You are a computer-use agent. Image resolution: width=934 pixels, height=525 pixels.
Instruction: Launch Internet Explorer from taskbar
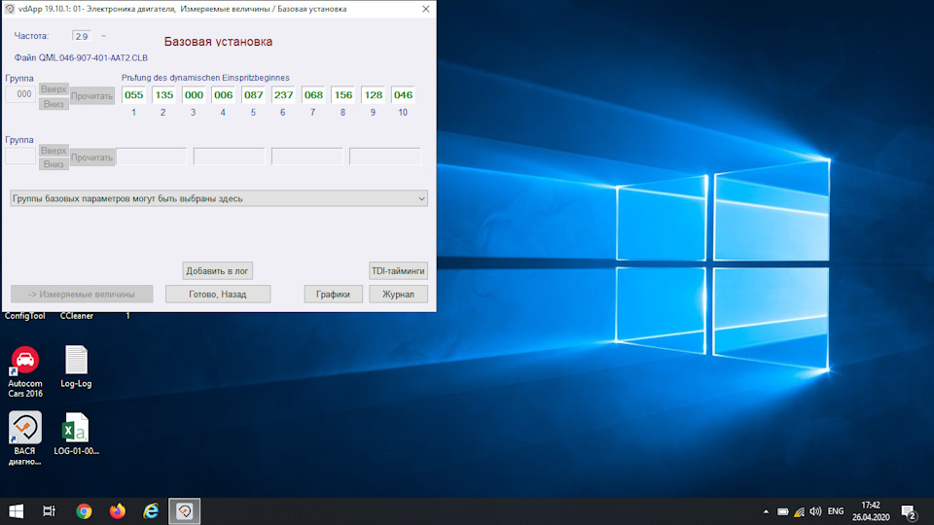(x=151, y=511)
